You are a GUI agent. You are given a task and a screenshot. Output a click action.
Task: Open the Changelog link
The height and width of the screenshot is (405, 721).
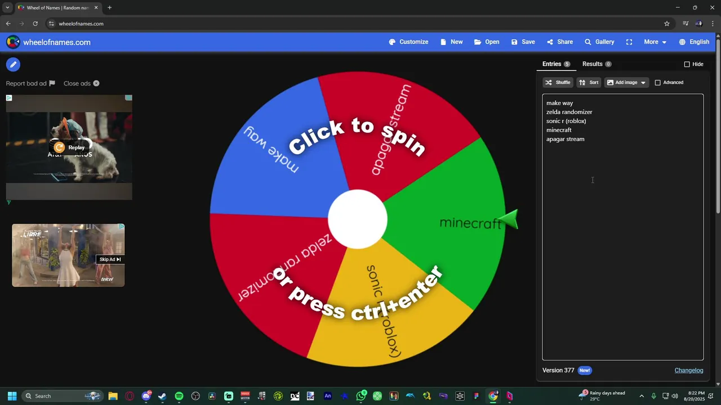[x=689, y=370]
